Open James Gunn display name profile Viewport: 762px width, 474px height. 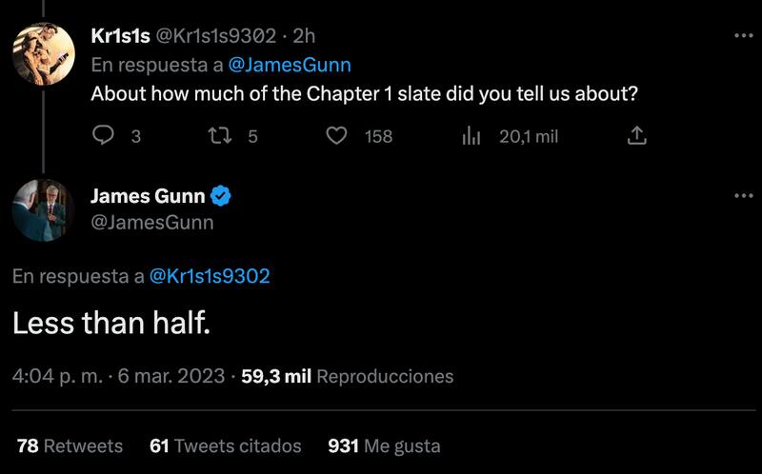[148, 197]
